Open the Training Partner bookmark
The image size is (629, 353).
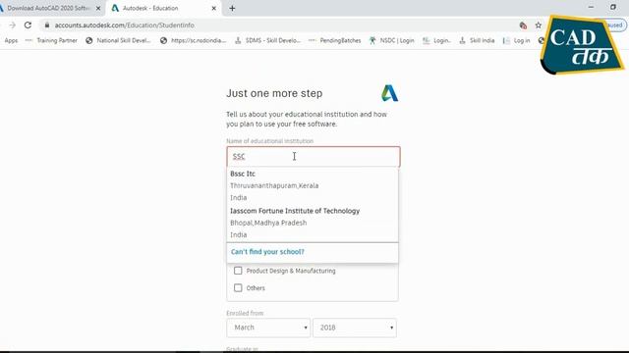pyautogui.click(x=51, y=40)
